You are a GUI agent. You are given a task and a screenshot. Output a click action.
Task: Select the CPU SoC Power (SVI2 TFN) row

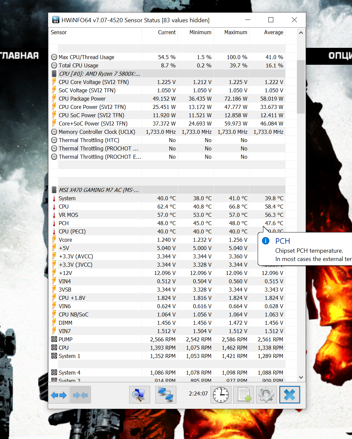click(167, 115)
